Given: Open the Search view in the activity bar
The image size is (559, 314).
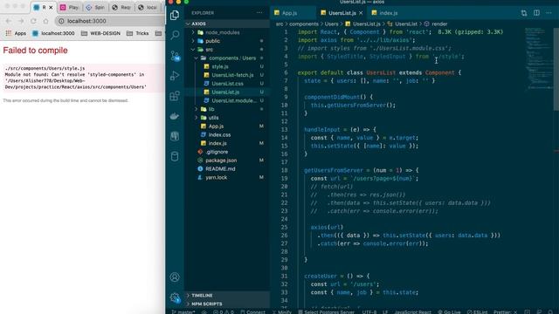Looking at the screenshot, I should click(x=175, y=35).
